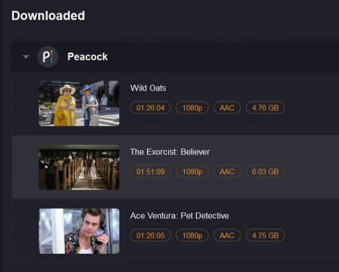Open Ace Ventura: Pet Detective thumbnail
Screen dimensions: 339x272
79,231
